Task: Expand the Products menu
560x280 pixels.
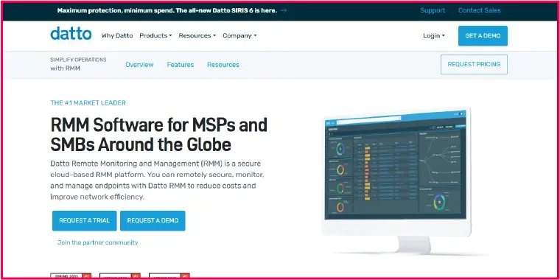Action: tap(155, 35)
